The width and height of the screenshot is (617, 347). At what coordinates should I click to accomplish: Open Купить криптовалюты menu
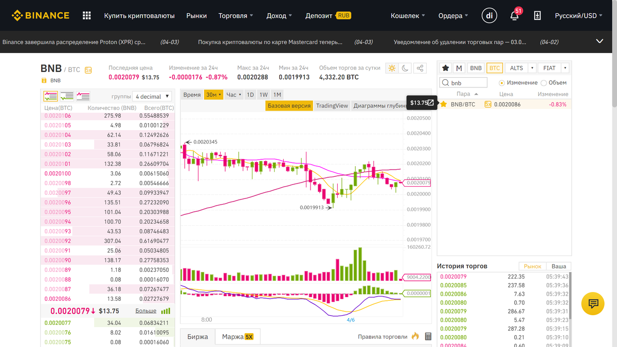[139, 15]
